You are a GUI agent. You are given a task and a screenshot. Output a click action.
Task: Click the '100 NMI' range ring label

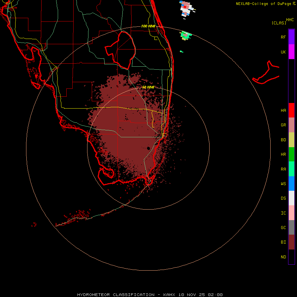coord(148,26)
